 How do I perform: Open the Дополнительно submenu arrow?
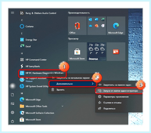pos(93,84)
